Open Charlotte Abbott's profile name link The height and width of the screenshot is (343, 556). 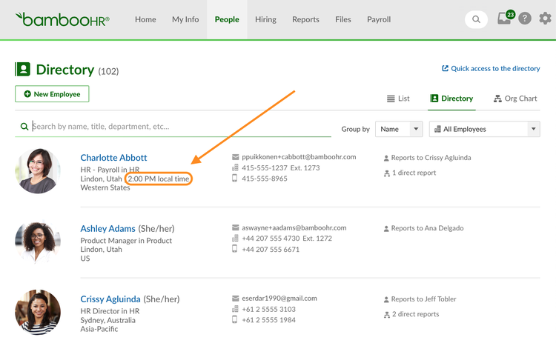(113, 158)
